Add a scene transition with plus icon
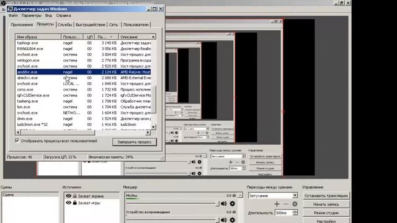The height and width of the screenshot is (223, 397). pyautogui.click(x=277, y=204)
